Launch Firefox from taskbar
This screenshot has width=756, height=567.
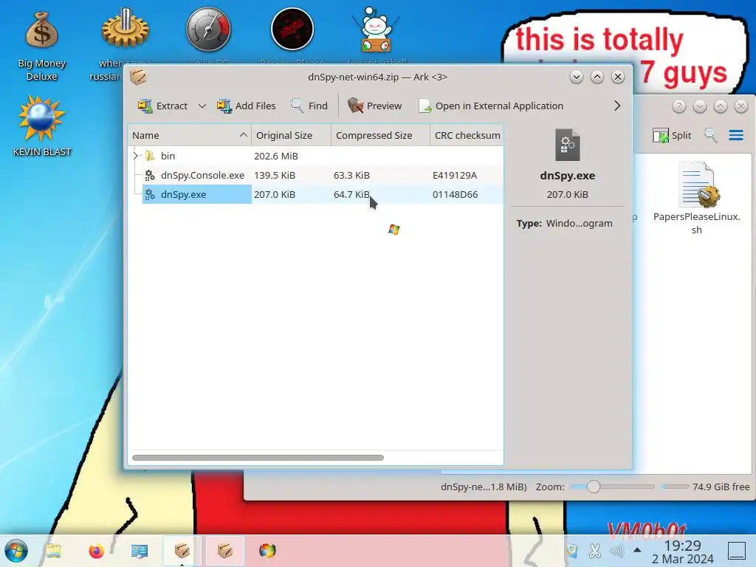[97, 551]
